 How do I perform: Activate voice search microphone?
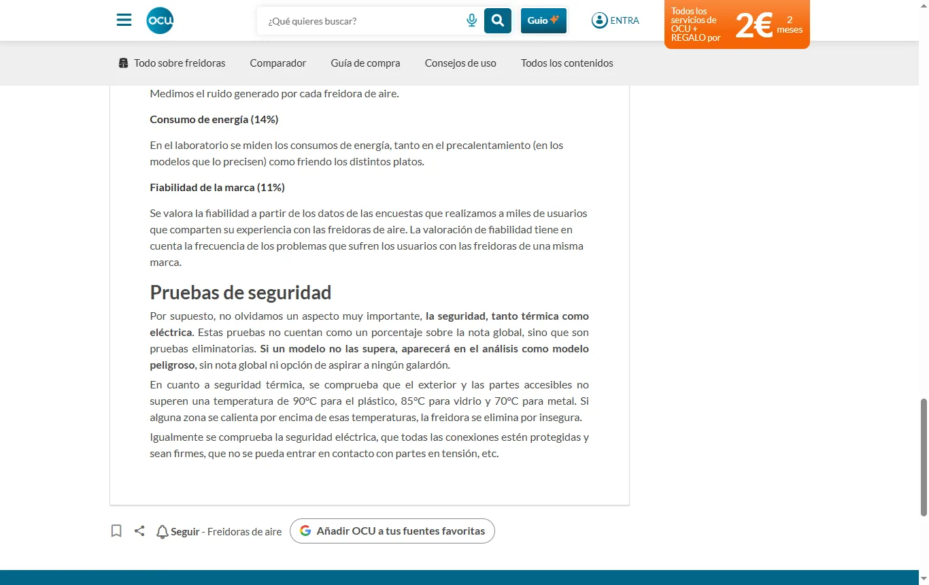tap(471, 20)
